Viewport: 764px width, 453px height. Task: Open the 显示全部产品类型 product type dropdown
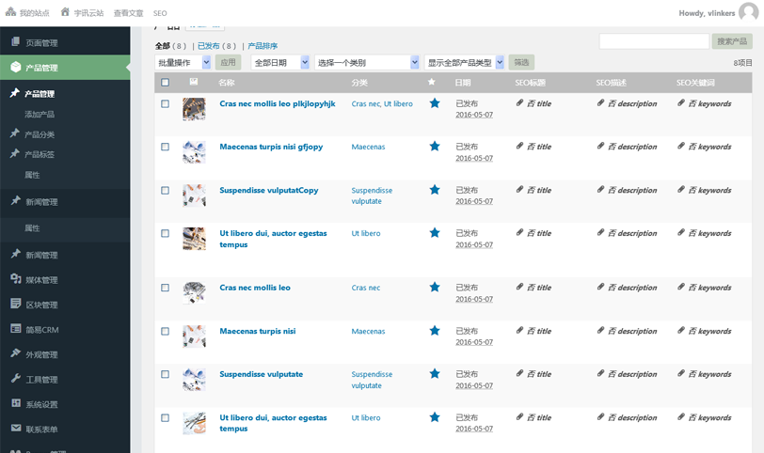465,62
